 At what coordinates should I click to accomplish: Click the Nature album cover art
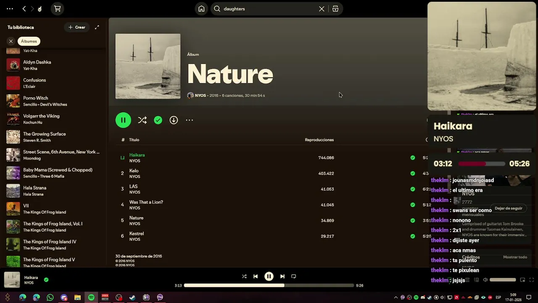point(148,66)
